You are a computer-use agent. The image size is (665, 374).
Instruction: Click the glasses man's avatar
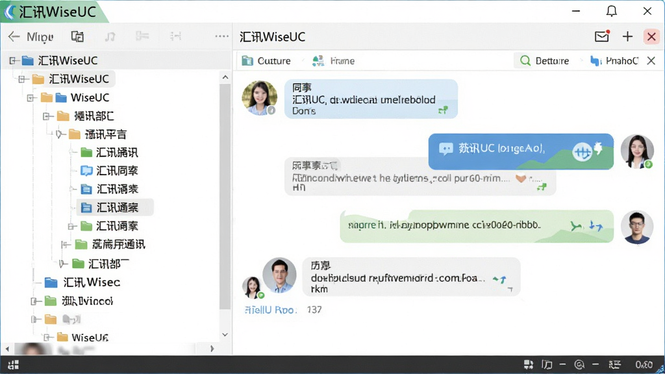[x=636, y=227]
